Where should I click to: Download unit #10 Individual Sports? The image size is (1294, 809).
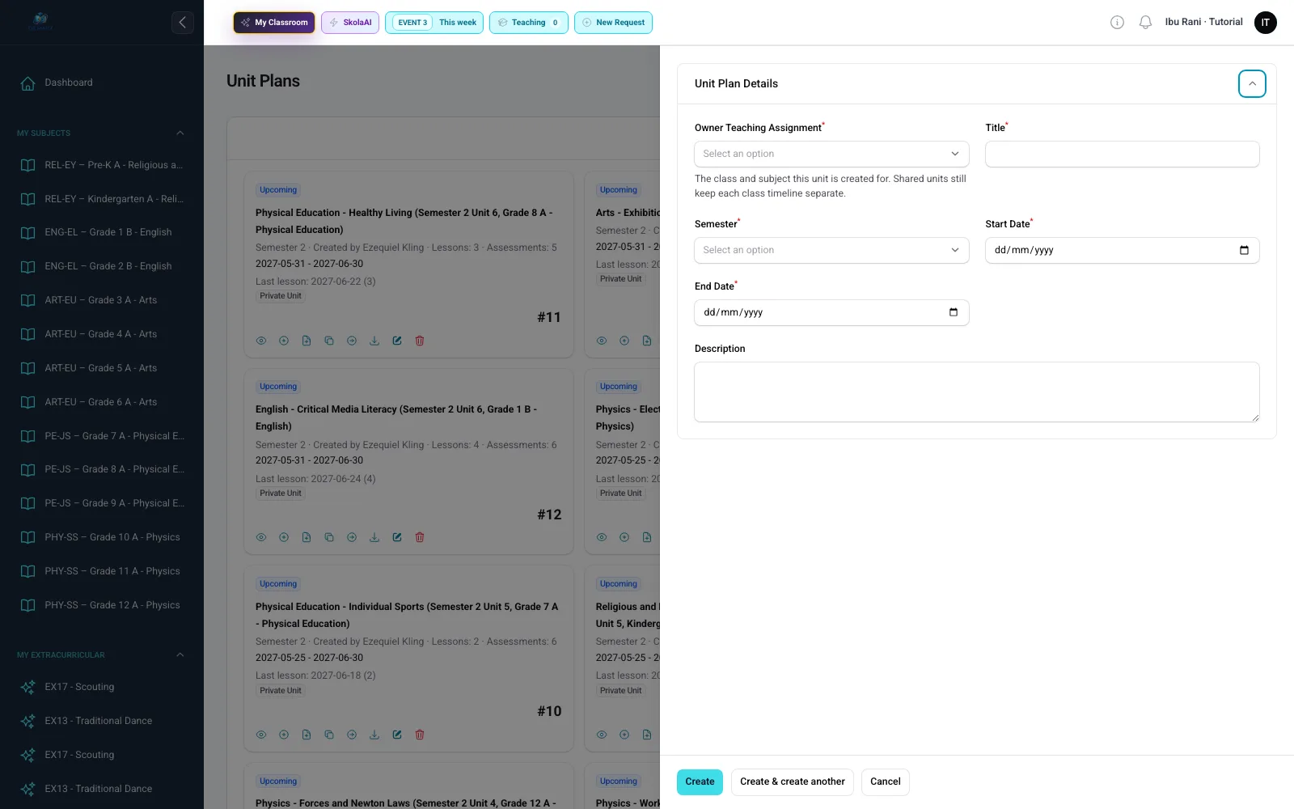click(x=374, y=735)
